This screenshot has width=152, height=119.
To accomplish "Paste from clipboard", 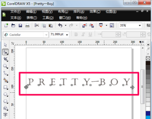I will (51, 26).
